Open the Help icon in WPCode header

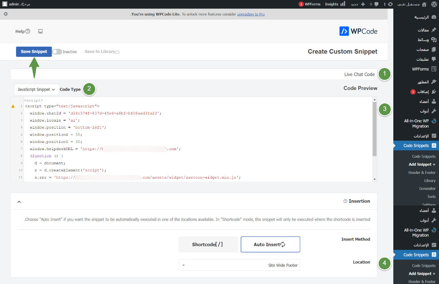28,31
